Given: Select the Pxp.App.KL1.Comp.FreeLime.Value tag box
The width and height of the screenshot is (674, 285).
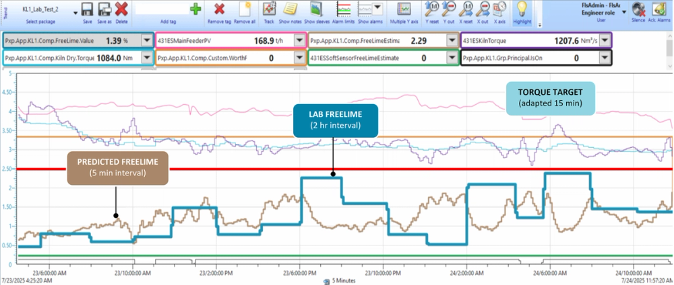Looking at the screenshot, I should [78, 41].
